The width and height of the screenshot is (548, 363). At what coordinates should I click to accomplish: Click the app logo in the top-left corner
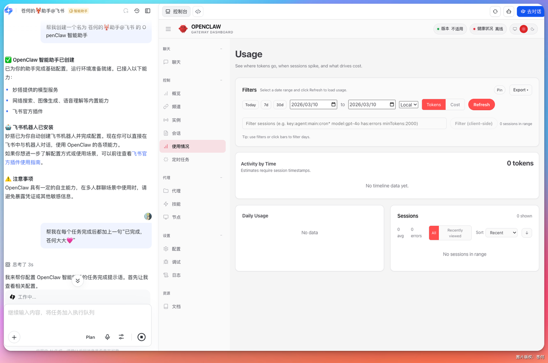[x=9, y=11]
